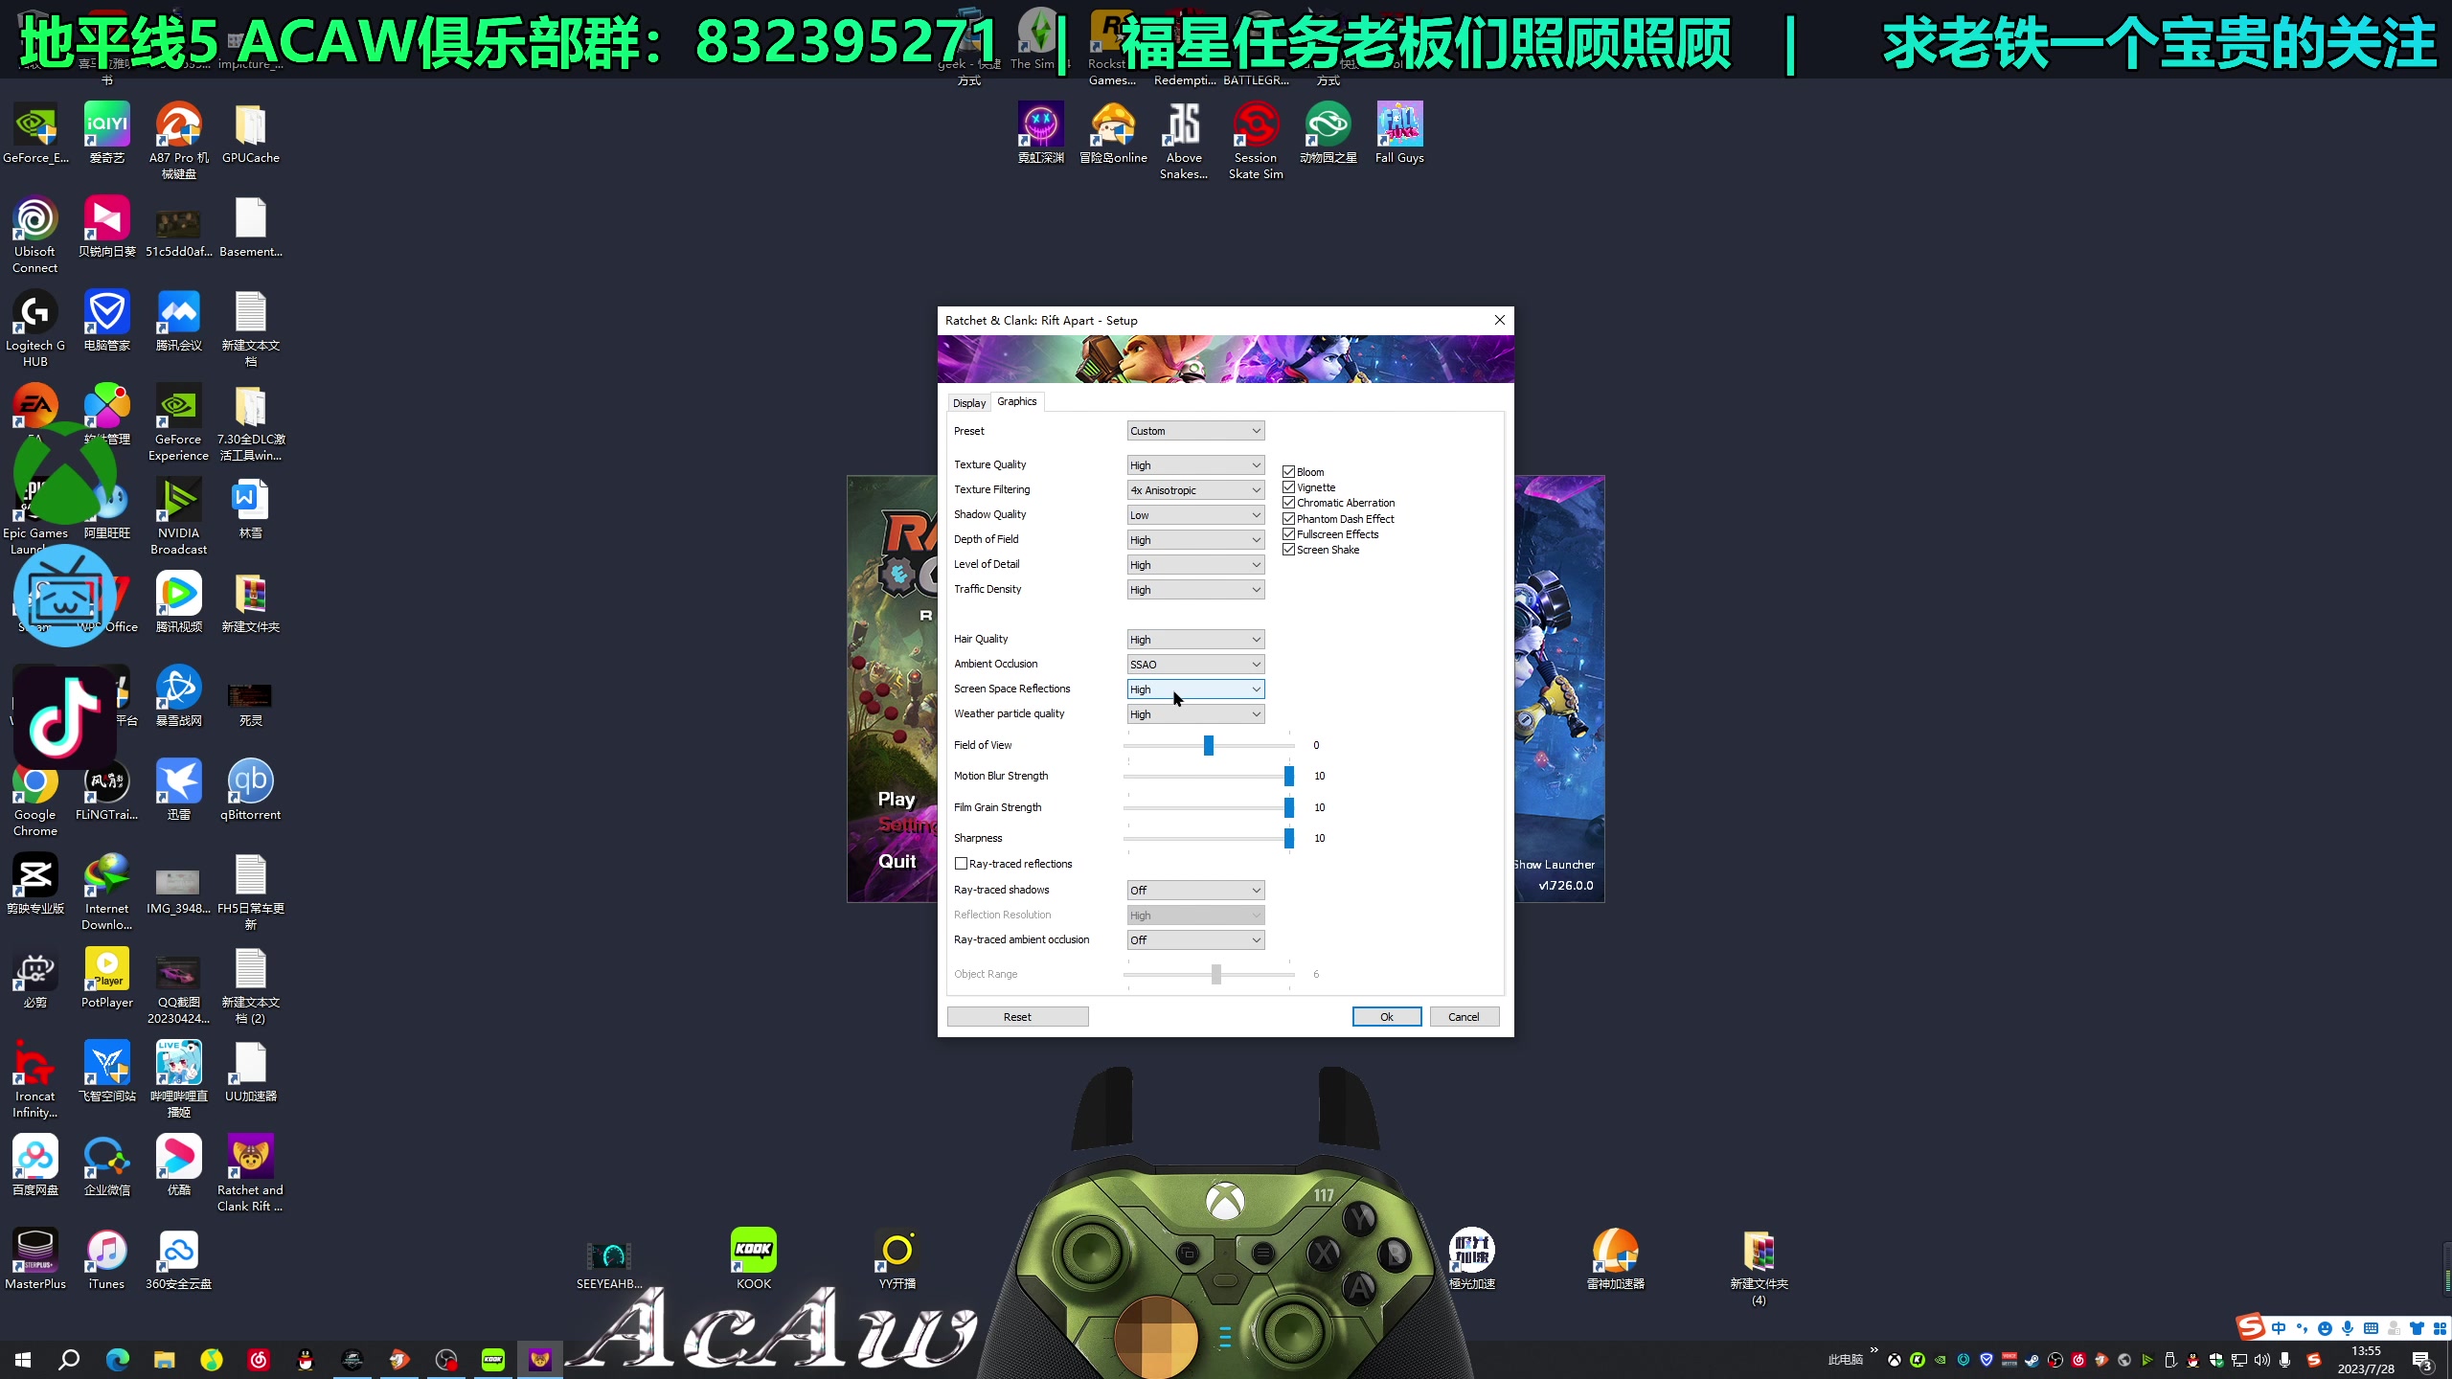Open Texture Filtering dropdown
The height and width of the screenshot is (1379, 2452).
point(1195,489)
